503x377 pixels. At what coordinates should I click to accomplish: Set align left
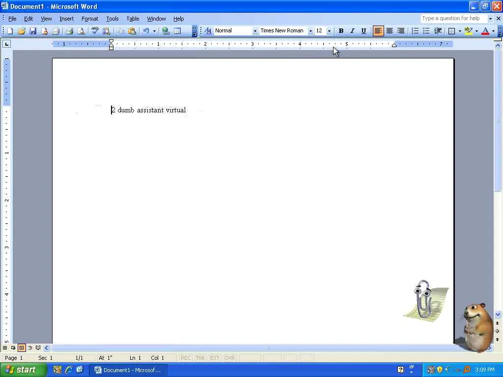tap(378, 31)
